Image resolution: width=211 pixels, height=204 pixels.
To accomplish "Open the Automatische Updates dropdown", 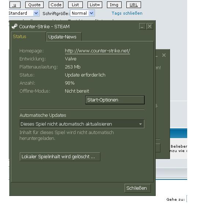I will pyautogui.click(x=82, y=124).
